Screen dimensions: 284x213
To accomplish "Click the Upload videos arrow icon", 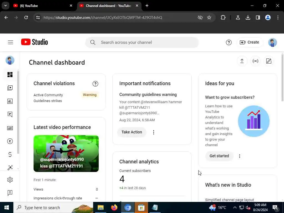I will [x=242, y=61].
